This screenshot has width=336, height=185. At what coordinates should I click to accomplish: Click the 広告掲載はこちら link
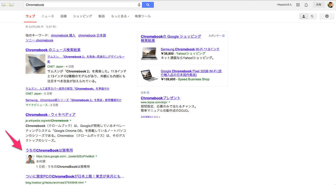coord(150,117)
